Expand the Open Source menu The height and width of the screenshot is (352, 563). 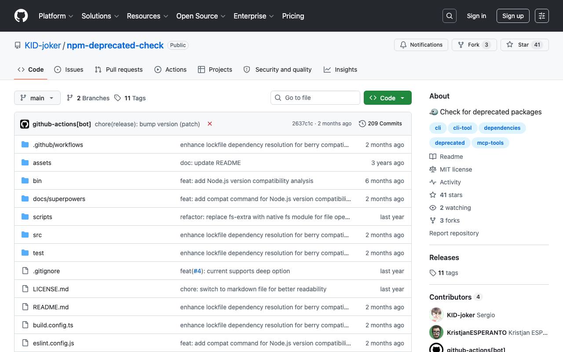[201, 16]
